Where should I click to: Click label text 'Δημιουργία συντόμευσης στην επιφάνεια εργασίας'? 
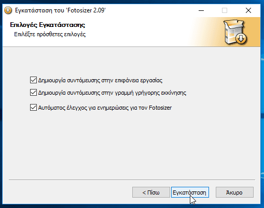(100, 80)
